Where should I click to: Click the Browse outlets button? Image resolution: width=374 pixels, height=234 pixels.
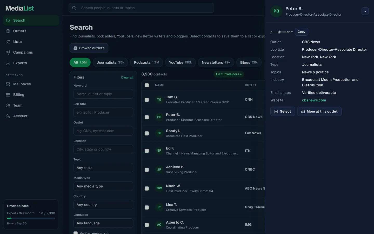click(89, 48)
